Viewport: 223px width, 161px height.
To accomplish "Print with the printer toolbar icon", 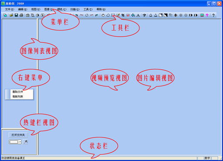I will click(21, 15).
